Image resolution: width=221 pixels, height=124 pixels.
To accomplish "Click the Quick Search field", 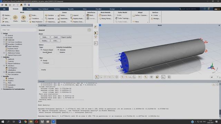I will tap(189, 9).
